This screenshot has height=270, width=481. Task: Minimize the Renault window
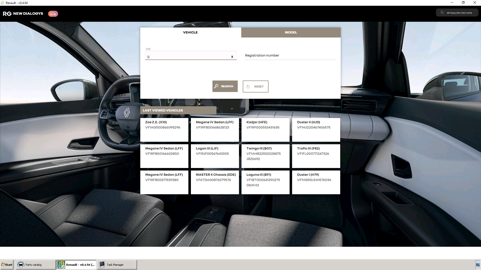point(452,3)
